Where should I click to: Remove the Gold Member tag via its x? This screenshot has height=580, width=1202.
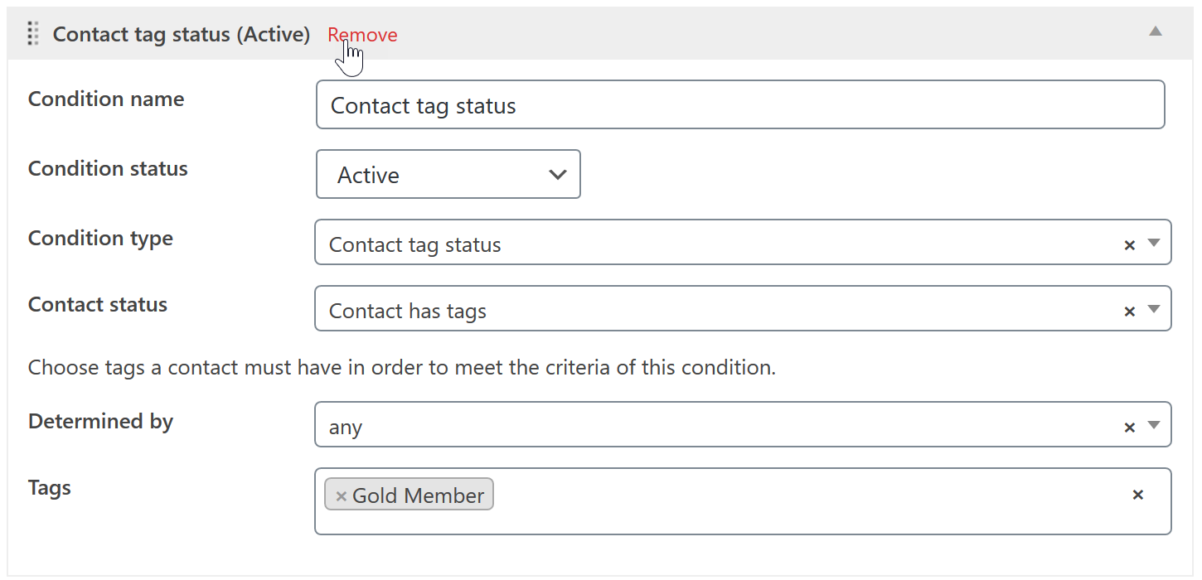tap(341, 495)
